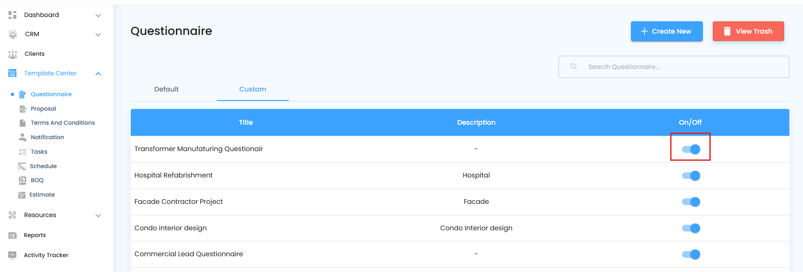Click the Create New button
The height and width of the screenshot is (272, 803).
coord(667,31)
